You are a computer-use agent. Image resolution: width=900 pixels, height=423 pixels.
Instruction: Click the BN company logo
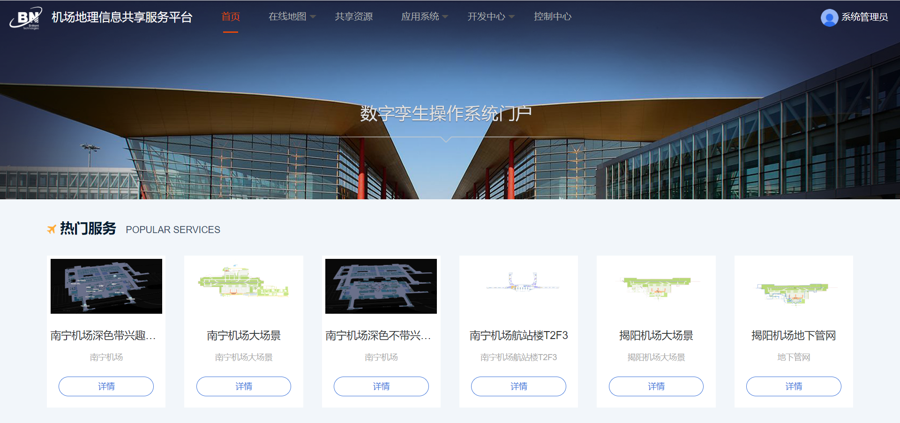26,18
